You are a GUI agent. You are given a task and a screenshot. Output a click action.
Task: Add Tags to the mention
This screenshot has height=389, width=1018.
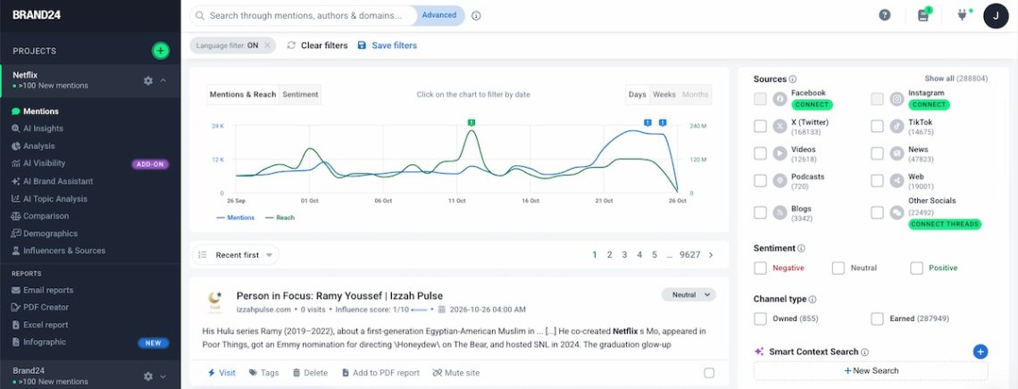(x=263, y=373)
